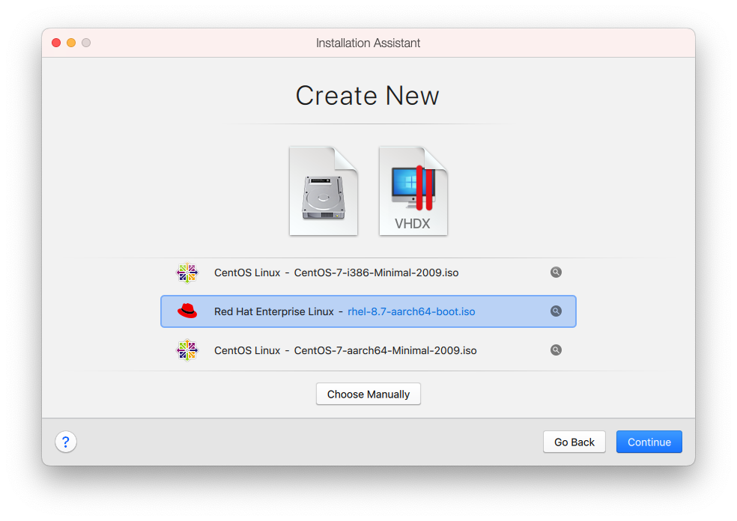Click Continue to proceed with installation
The height and width of the screenshot is (521, 737).
(649, 442)
